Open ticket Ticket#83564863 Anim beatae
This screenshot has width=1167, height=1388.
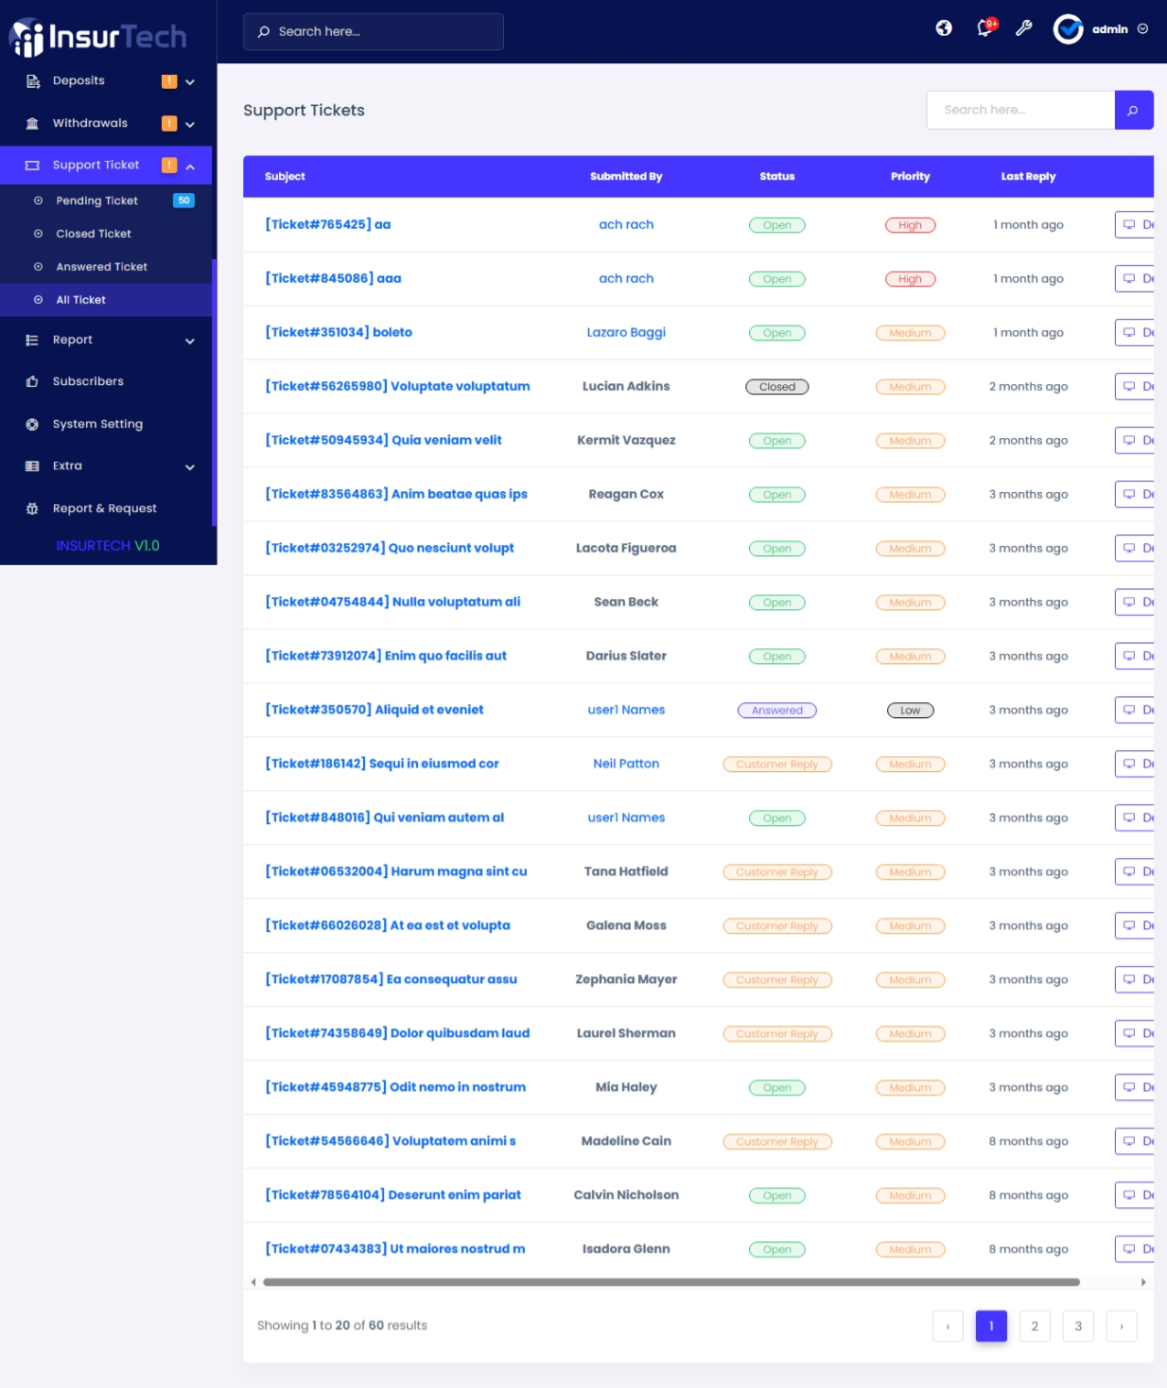[396, 494]
